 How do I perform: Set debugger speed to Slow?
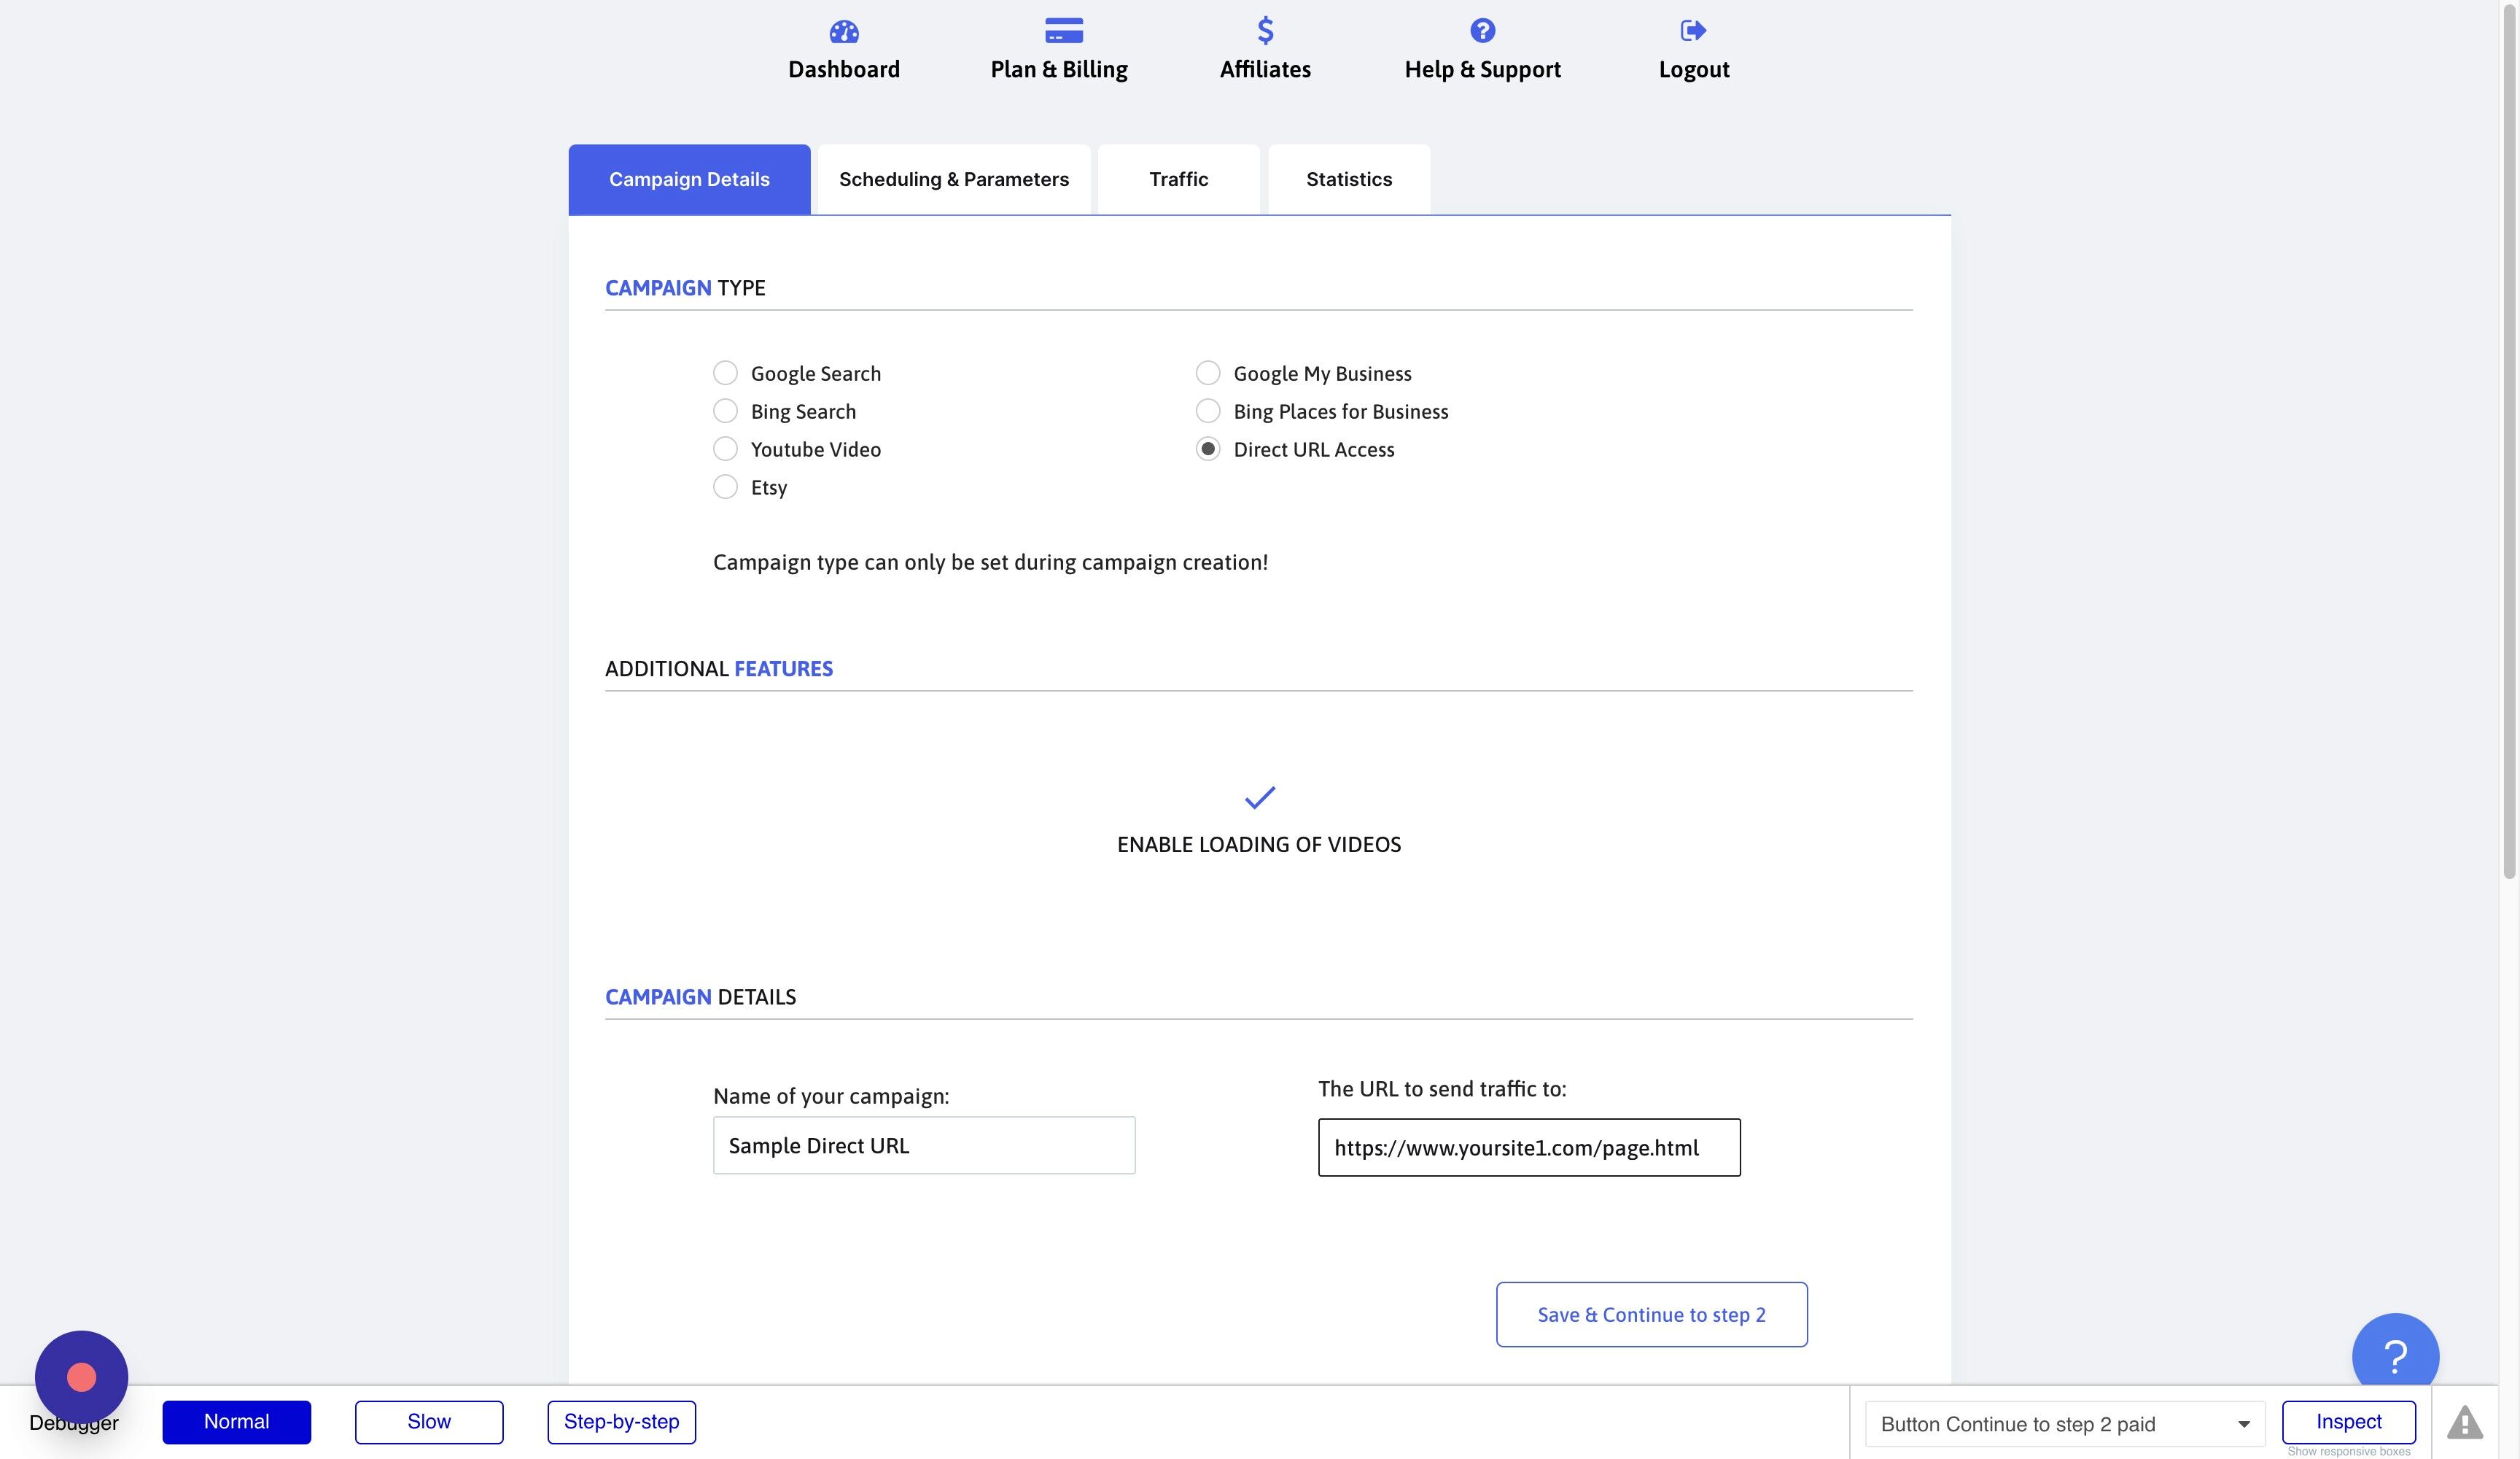point(429,1422)
